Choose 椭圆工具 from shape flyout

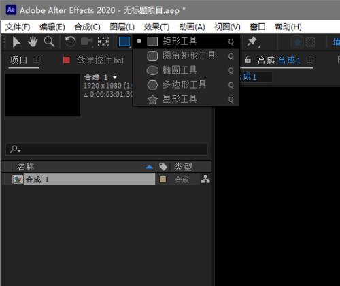coord(186,70)
